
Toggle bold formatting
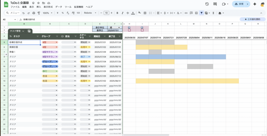point(117,13)
